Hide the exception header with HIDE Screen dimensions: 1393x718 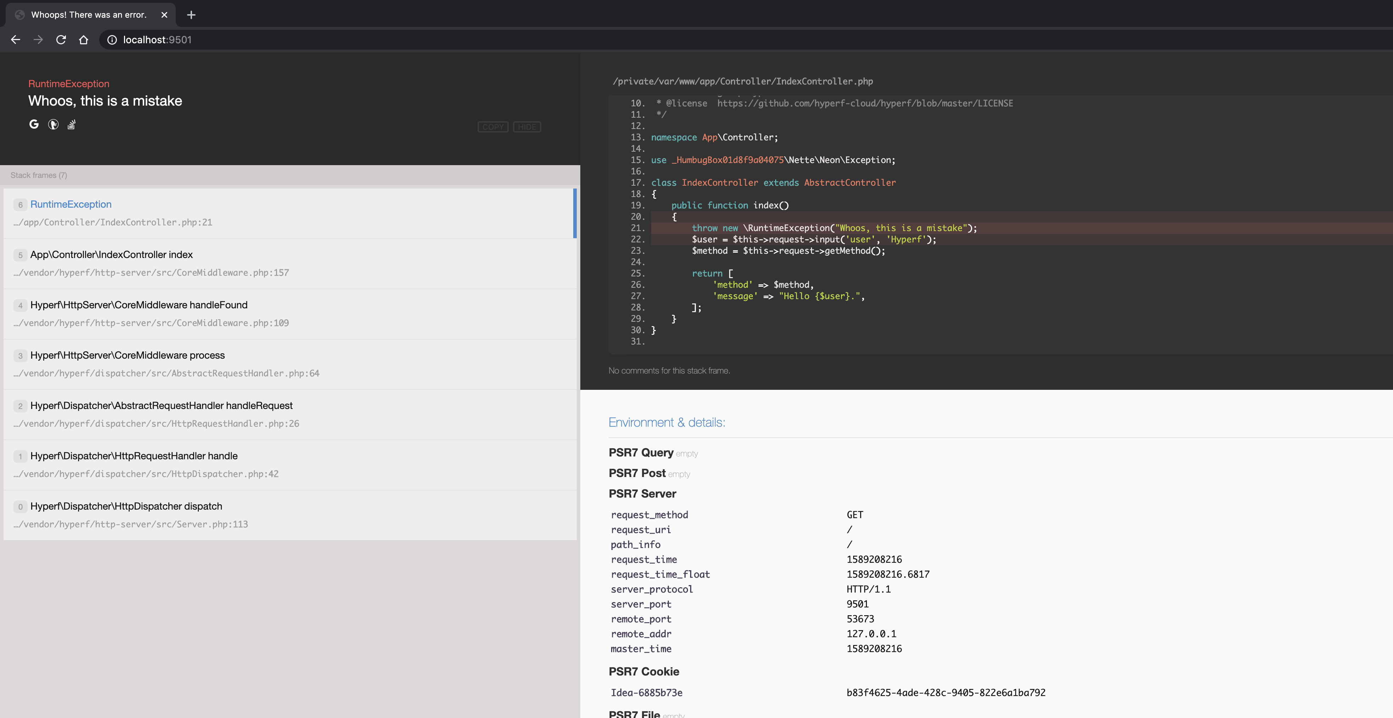click(527, 127)
